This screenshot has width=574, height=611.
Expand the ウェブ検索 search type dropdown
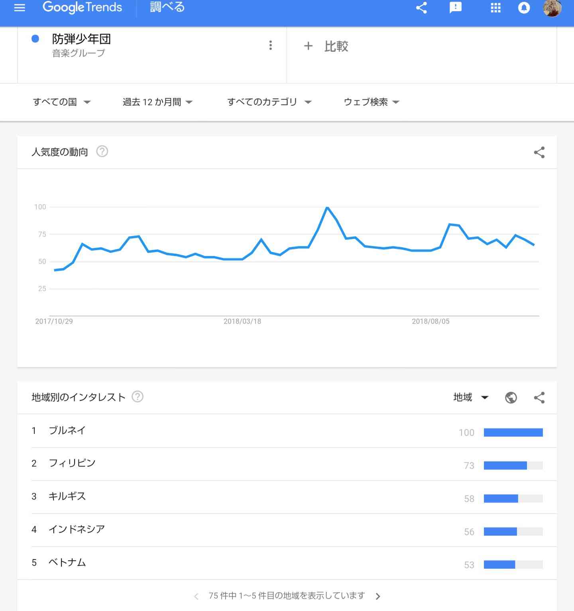[x=372, y=102]
